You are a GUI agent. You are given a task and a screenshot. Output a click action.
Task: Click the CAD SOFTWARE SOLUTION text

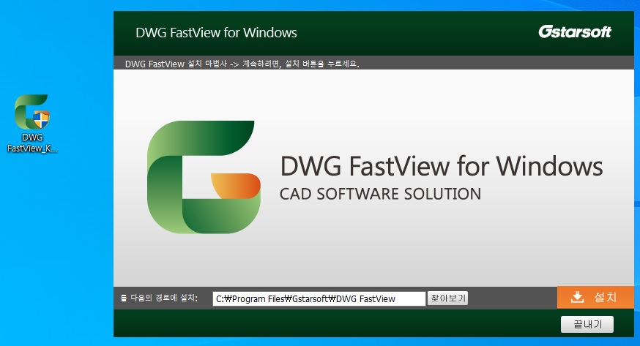[x=380, y=194]
